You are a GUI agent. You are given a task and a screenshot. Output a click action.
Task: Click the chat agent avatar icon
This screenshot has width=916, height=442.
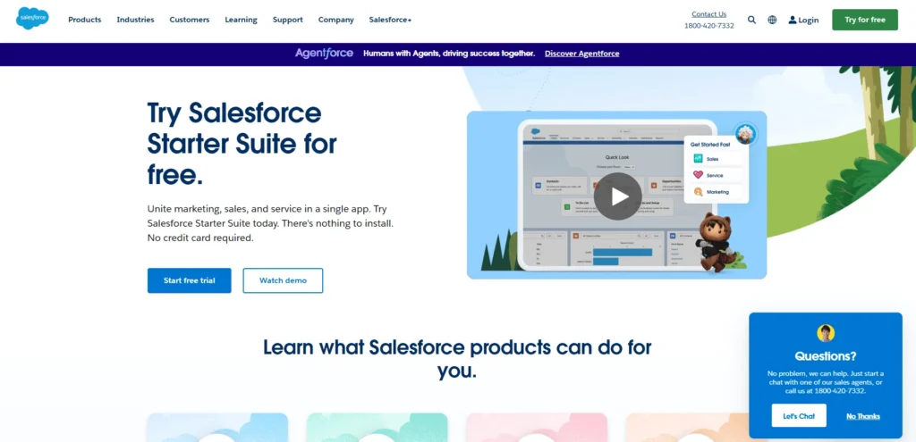coord(826,333)
